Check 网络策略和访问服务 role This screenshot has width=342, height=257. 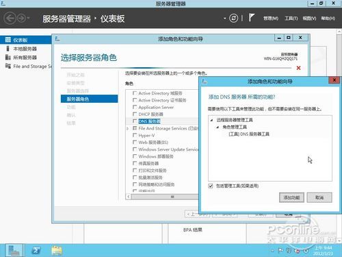pyautogui.click(x=135, y=184)
